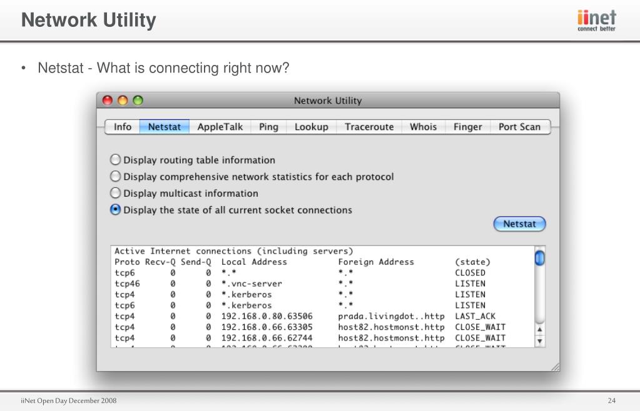Open the Ping tab
Screen dimensions: 640x411
pos(268,127)
